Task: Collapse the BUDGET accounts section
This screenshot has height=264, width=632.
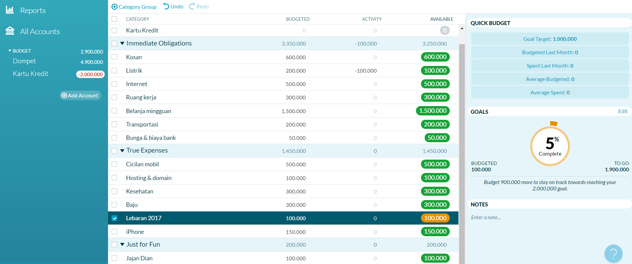Action: 10,51
